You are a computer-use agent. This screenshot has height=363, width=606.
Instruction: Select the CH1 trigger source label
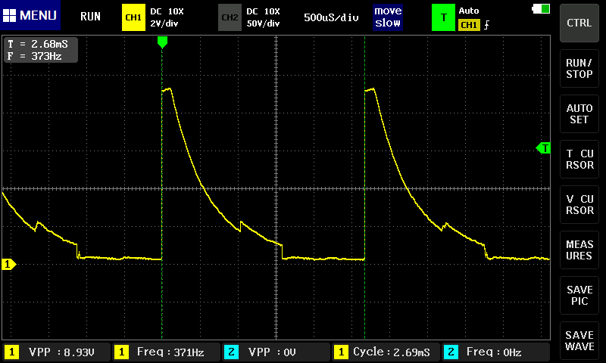469,25
